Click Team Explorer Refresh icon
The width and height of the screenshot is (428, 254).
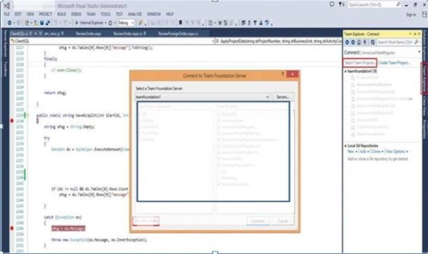click(373, 42)
